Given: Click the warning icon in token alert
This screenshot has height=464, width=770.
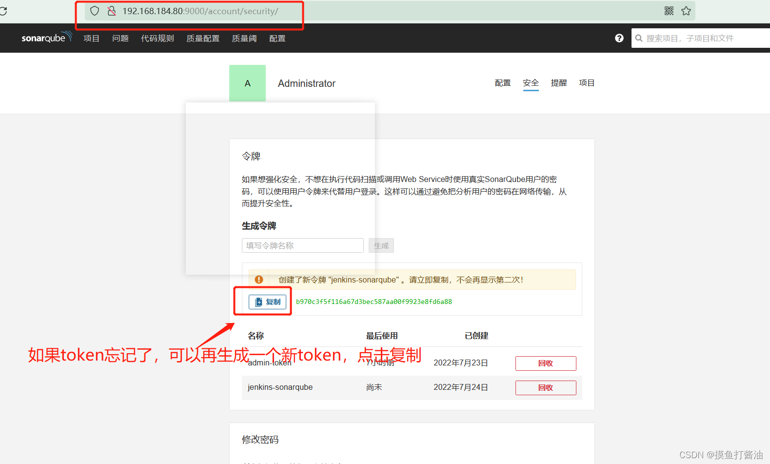Looking at the screenshot, I should (x=259, y=280).
